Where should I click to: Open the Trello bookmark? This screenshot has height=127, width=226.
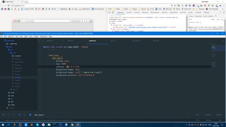[159, 9]
